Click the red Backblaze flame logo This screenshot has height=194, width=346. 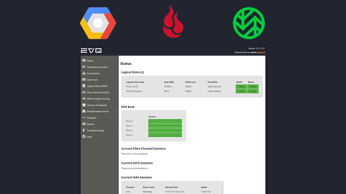[x=173, y=22]
